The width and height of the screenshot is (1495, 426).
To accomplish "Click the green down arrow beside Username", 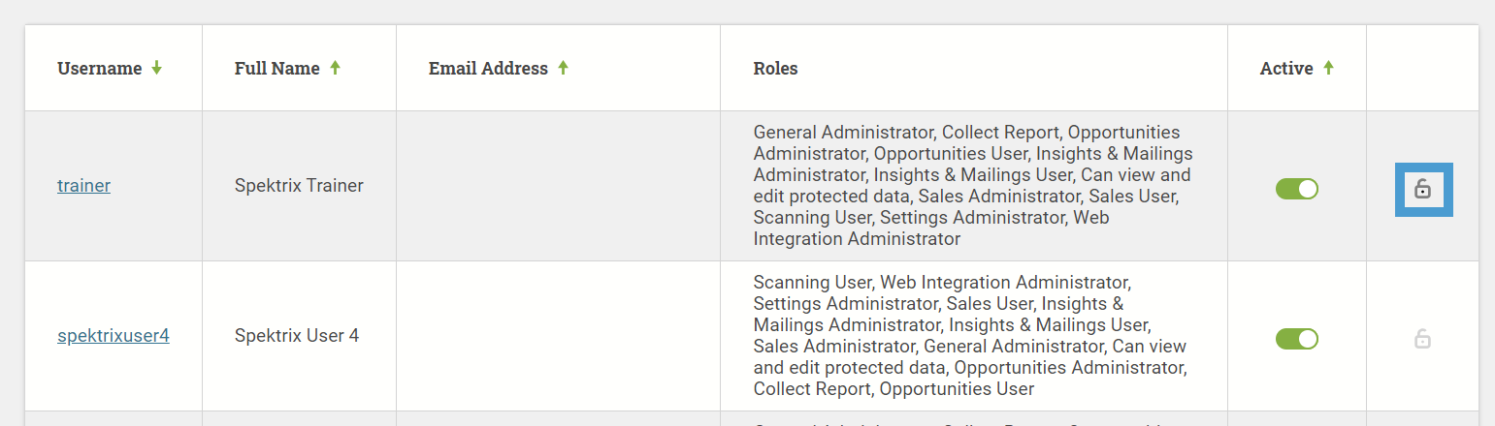I will pyautogui.click(x=157, y=68).
